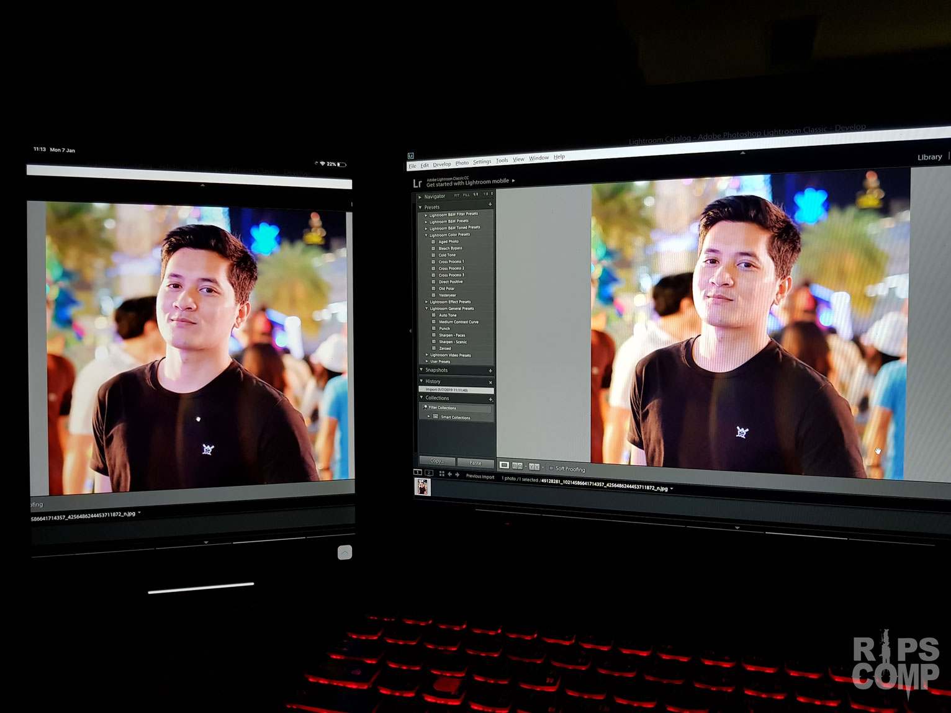This screenshot has width=951, height=713.
Task: Open the Navigator zoom level arrows
Action: pyautogui.click(x=492, y=194)
